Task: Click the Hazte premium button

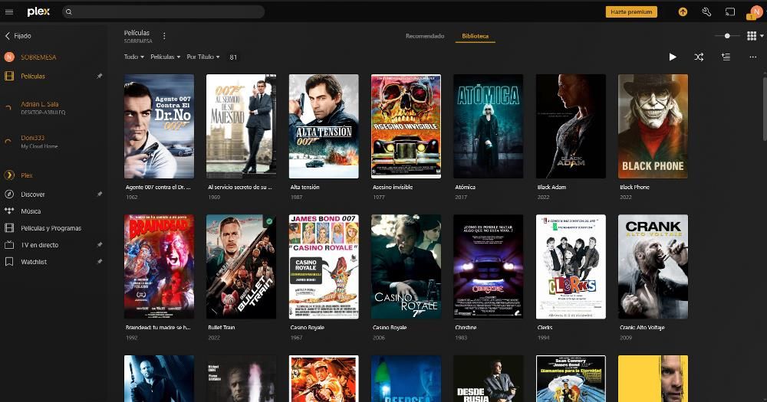Action: click(631, 11)
